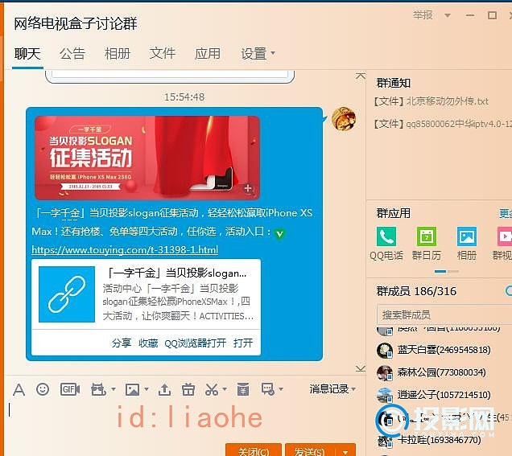
Task: Open the font style (A) tool
Action: (x=19, y=389)
